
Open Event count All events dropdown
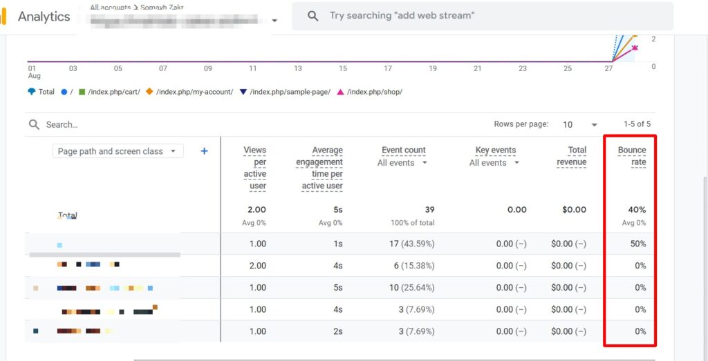pos(402,163)
